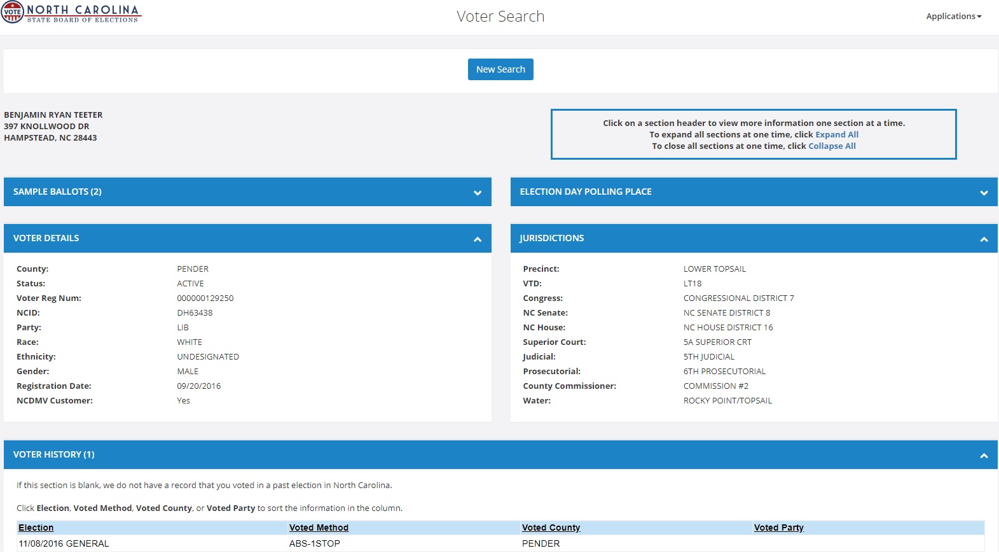Click the County Commissioner: label
The width and height of the screenshot is (999, 553).
(570, 386)
